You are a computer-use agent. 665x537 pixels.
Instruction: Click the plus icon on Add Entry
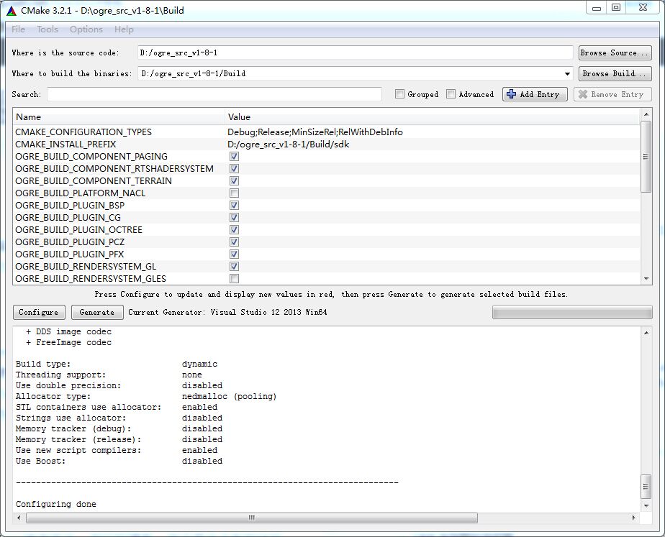tap(511, 94)
